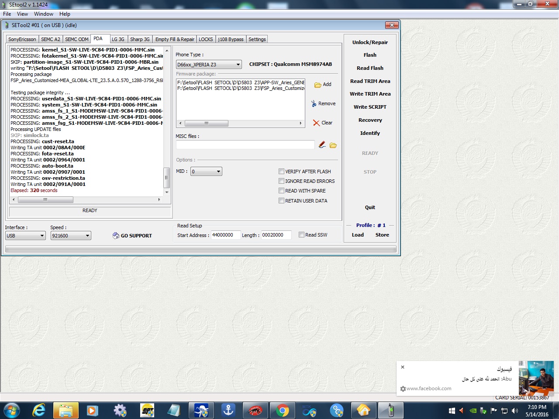
Task: Click the green NVIDIA tray icon
Action: coord(473,411)
